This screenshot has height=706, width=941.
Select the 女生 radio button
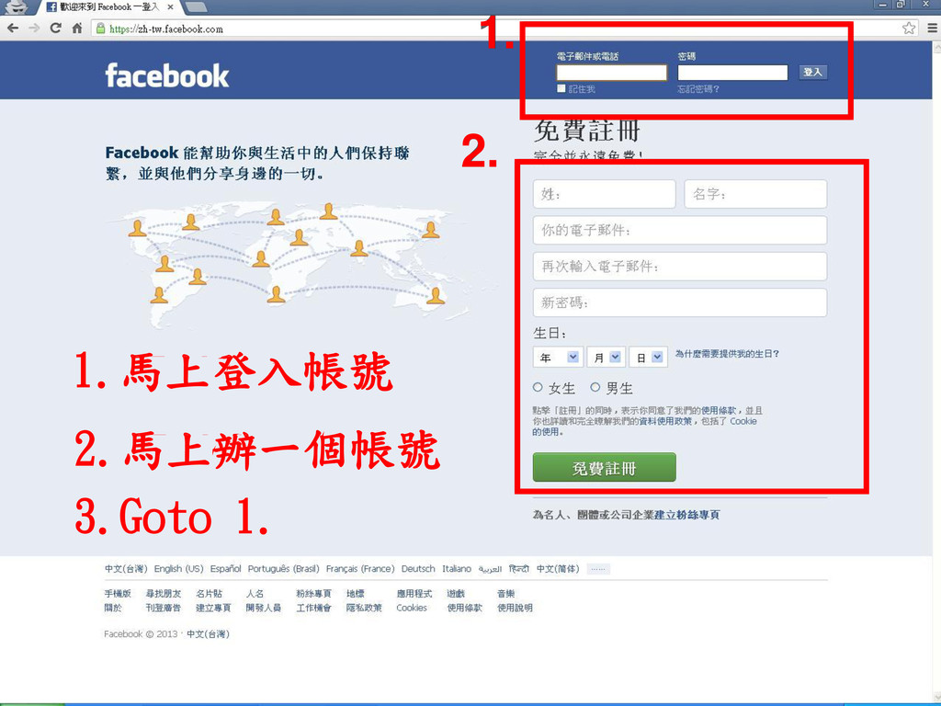tap(538, 387)
